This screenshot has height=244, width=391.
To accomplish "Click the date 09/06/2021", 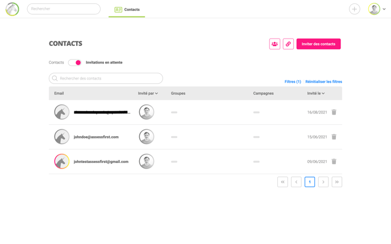I will pyautogui.click(x=317, y=162).
